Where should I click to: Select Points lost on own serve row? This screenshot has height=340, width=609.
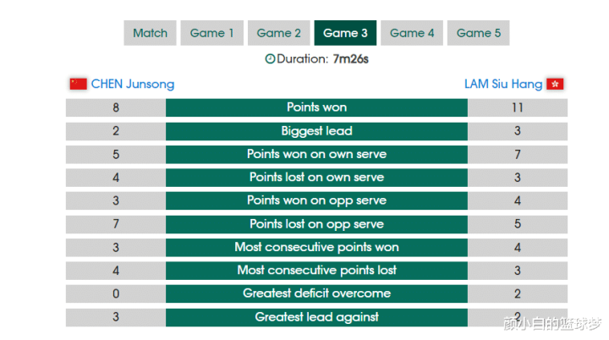(316, 178)
